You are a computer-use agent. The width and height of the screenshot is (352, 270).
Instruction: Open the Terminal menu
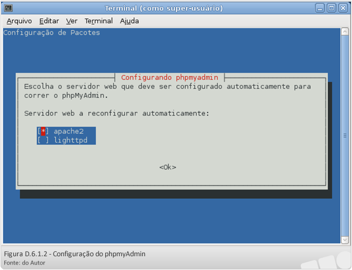[x=99, y=21]
